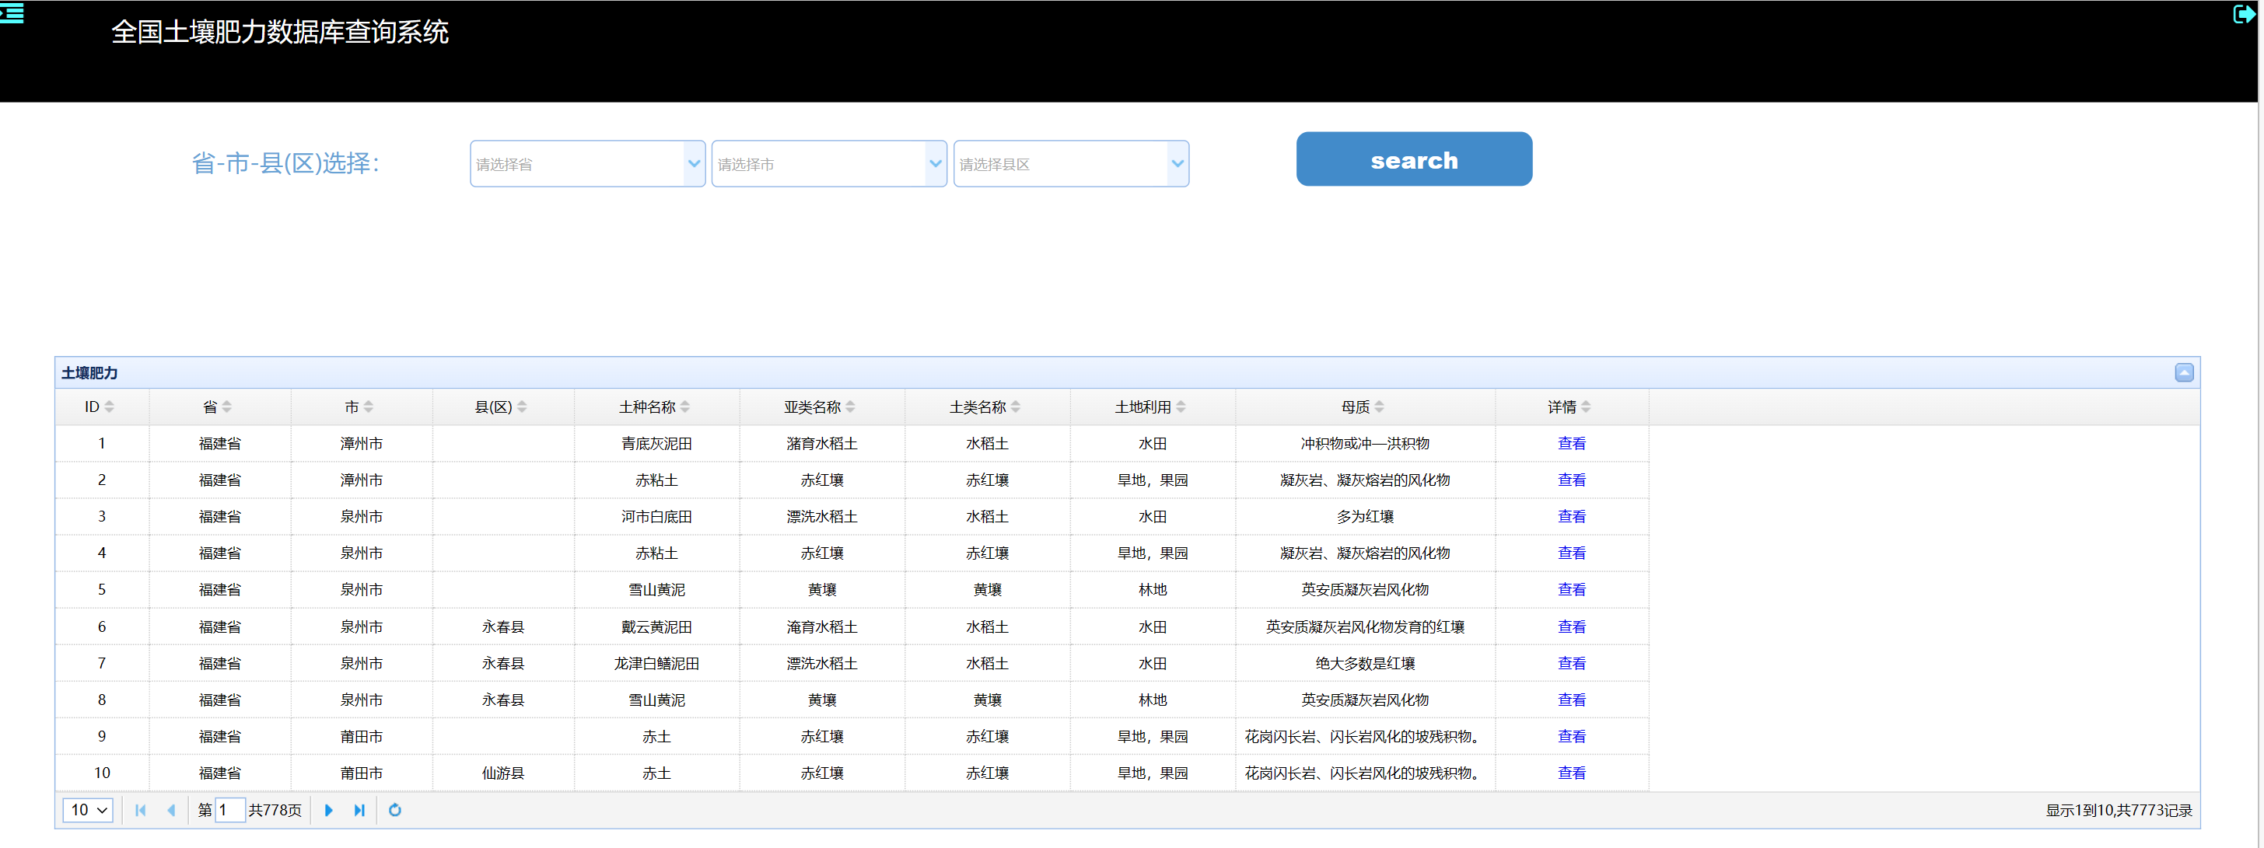Click 多为红壤 cell in row 3
The image size is (2264, 848).
(x=1365, y=517)
